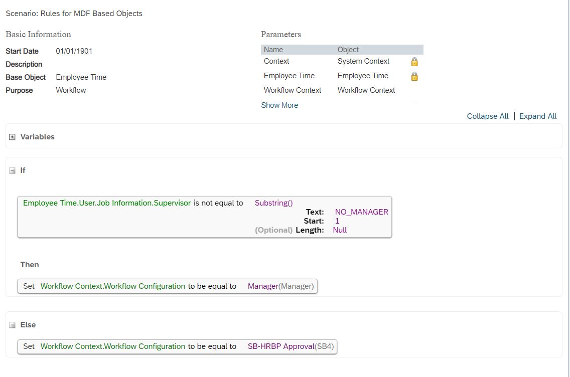Click the Start value 1

click(x=337, y=221)
